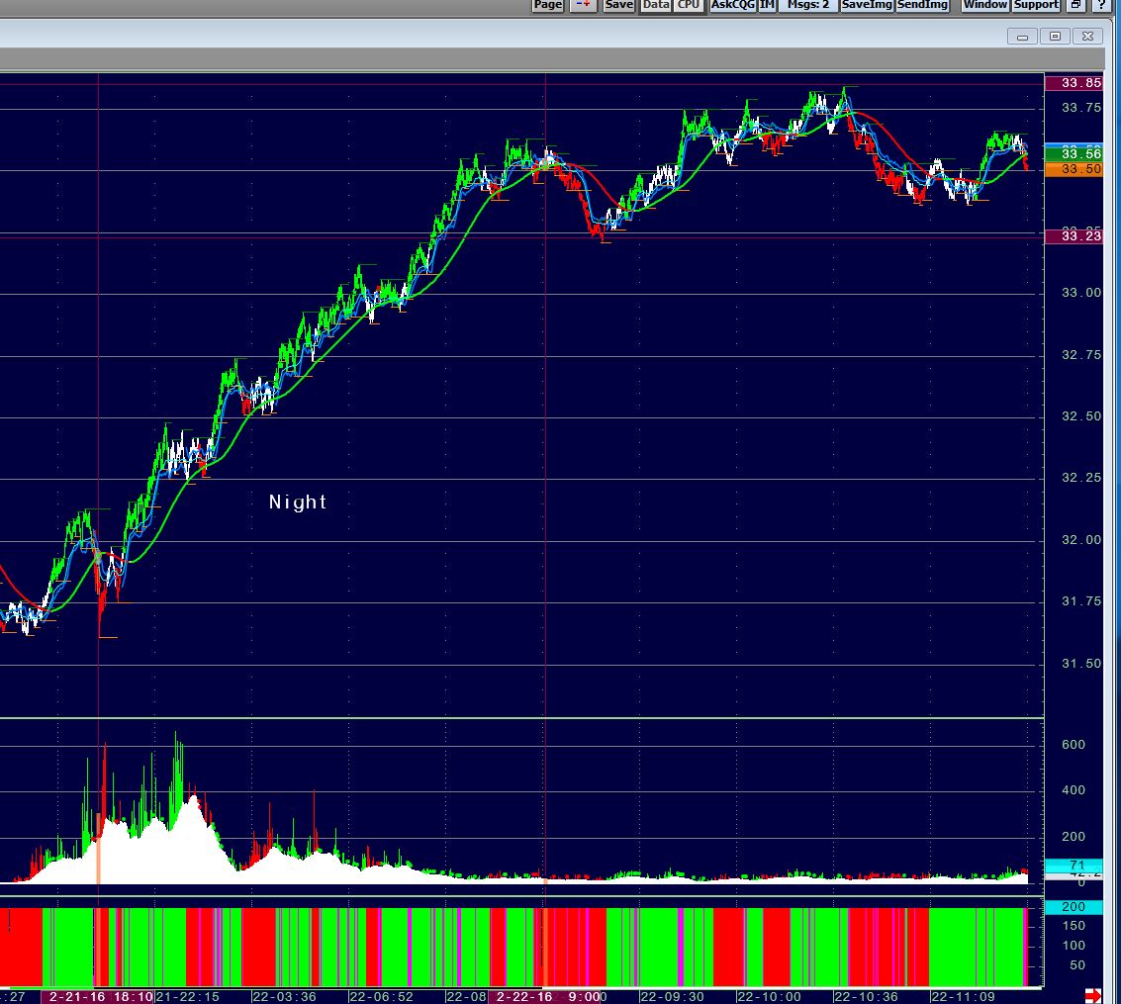Open the Window menu
Screen dimensions: 1121x1004
(x=984, y=5)
